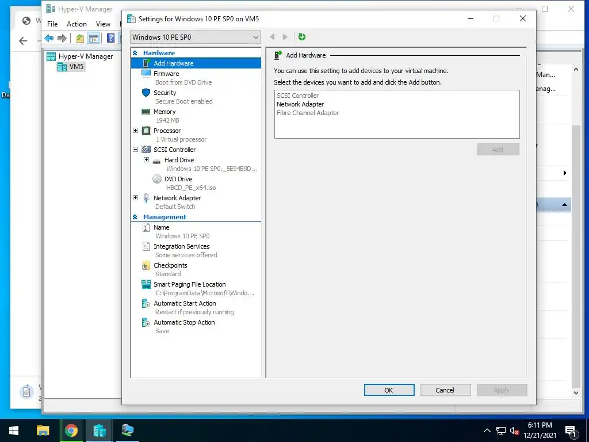Click the Help icon in Hyper-V Manager toolbar
This screenshot has width=589, height=442.
(110, 38)
